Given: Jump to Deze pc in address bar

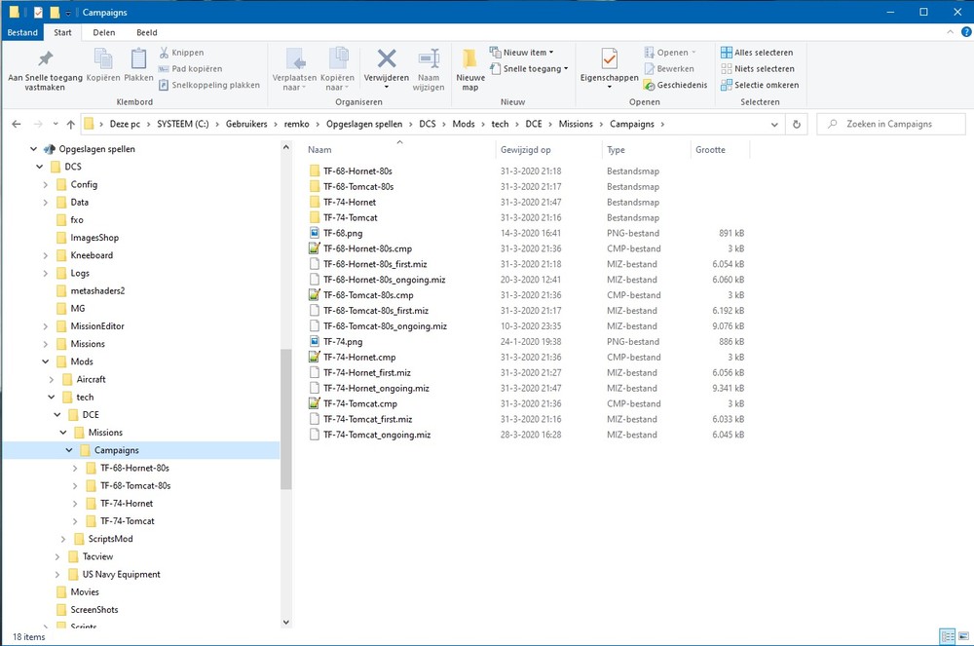Looking at the screenshot, I should pyautogui.click(x=125, y=125).
